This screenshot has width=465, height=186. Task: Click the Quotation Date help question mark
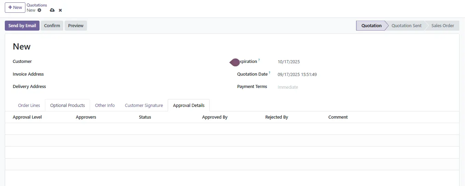click(x=269, y=73)
